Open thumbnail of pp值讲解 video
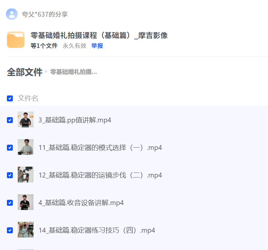 26,119
